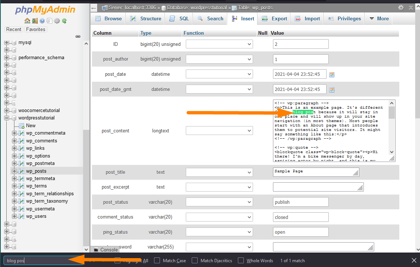
Task: Follow the Server: localhost:3306 breadcrumb link
Action: click(132, 8)
